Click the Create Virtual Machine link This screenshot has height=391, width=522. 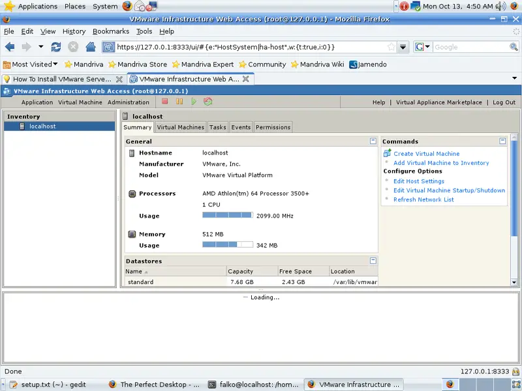coord(427,154)
